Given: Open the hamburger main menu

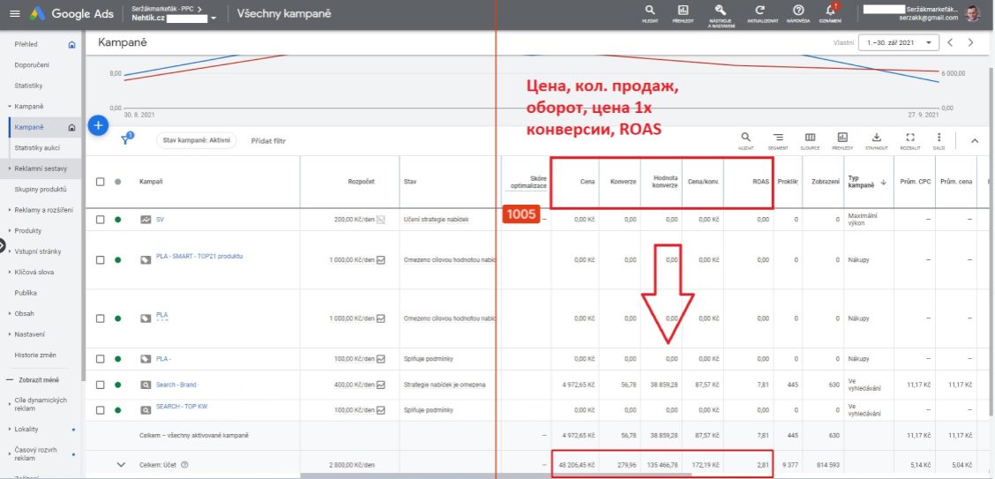Looking at the screenshot, I should pos(12,14).
